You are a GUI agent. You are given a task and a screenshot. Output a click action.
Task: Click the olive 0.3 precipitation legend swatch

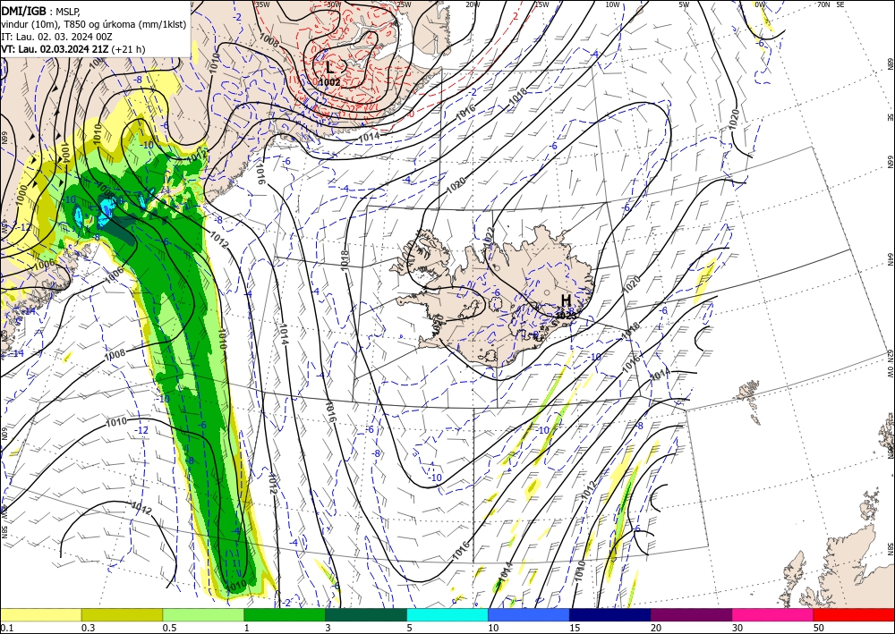tap(122, 614)
